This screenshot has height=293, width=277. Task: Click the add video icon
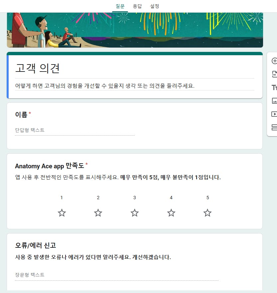274,114
